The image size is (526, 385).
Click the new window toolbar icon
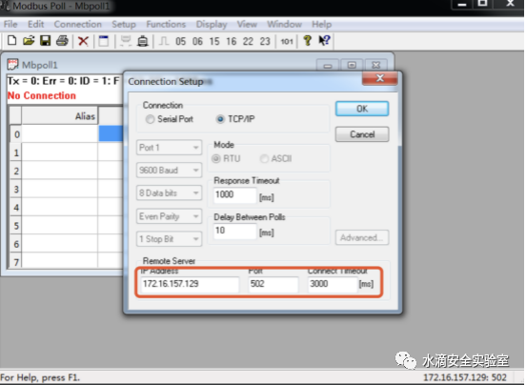pyautogui.click(x=103, y=41)
